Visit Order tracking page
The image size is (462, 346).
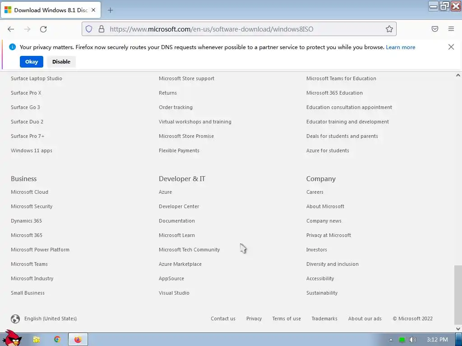176,107
